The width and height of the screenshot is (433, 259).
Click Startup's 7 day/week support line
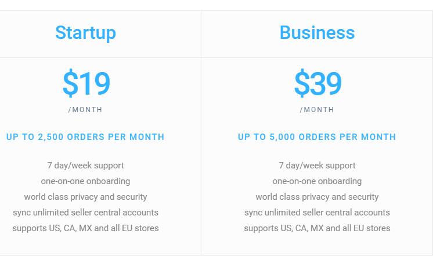tap(85, 166)
